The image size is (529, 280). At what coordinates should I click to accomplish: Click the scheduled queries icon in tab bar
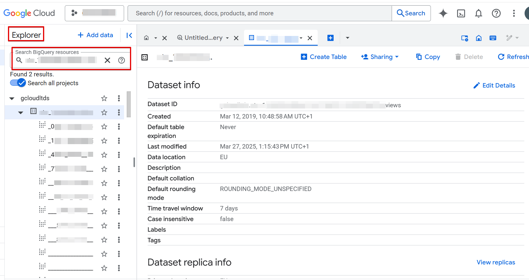(x=465, y=38)
